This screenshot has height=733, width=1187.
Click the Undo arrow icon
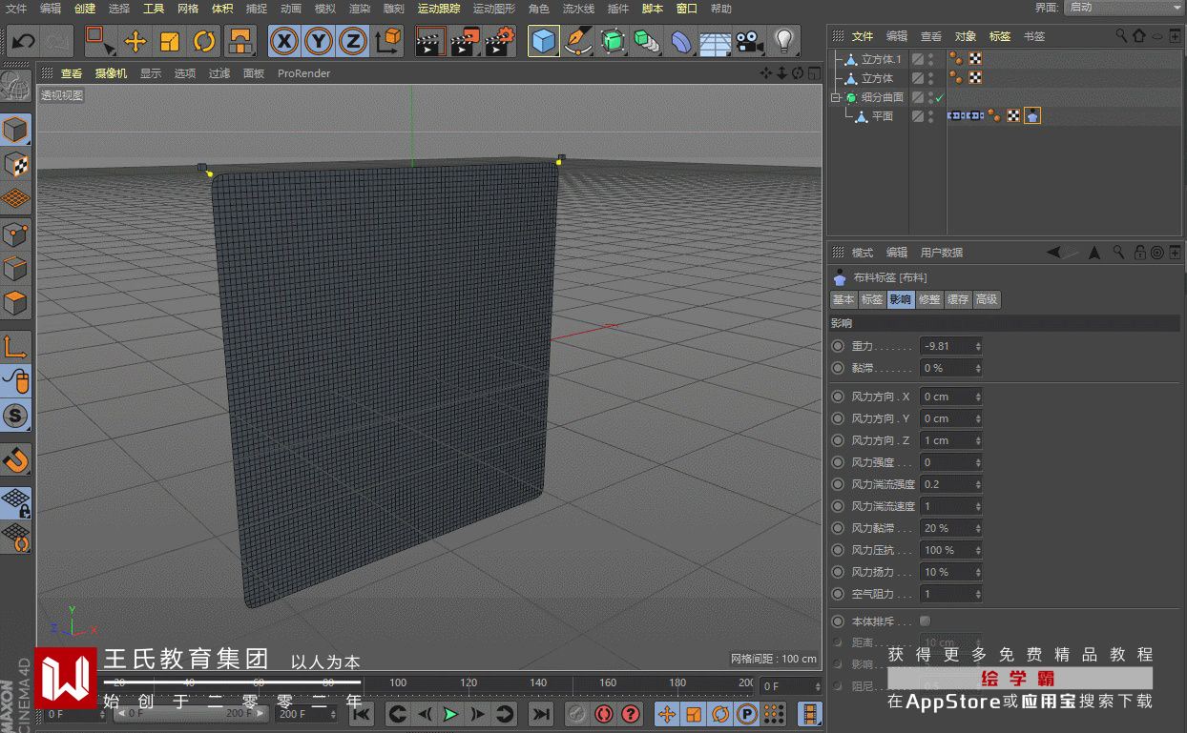(23, 41)
